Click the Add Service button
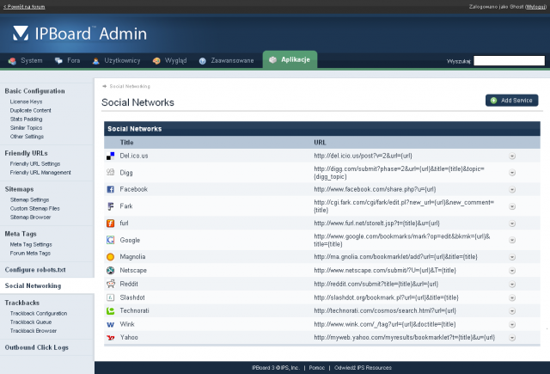550x374 pixels. (x=512, y=101)
